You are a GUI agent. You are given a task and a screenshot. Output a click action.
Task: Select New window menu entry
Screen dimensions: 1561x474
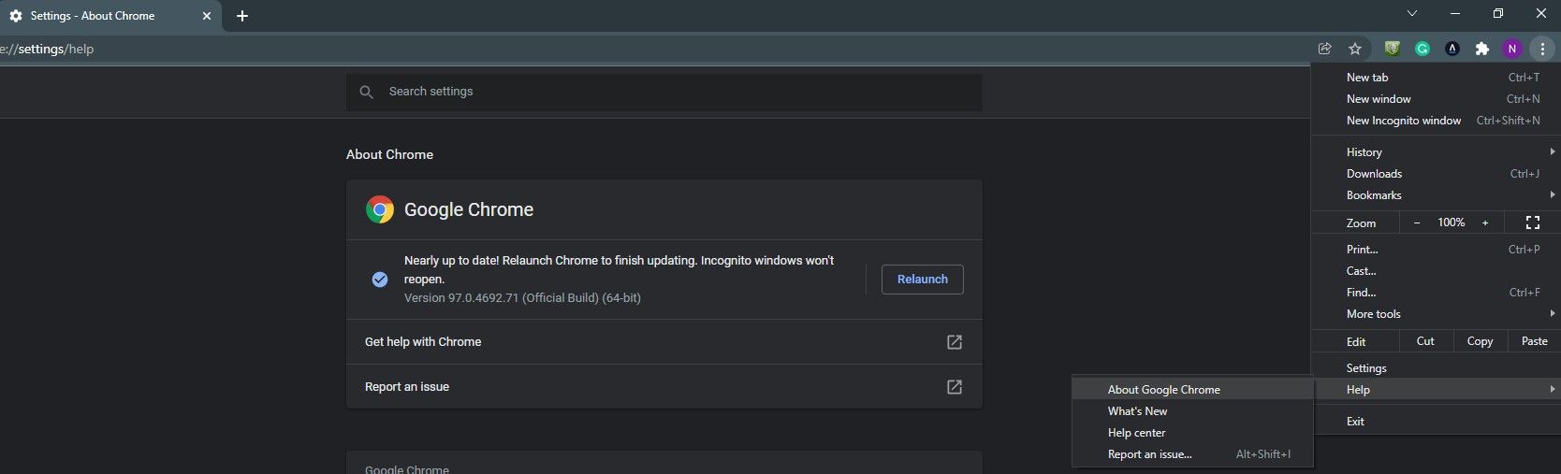(1436, 99)
